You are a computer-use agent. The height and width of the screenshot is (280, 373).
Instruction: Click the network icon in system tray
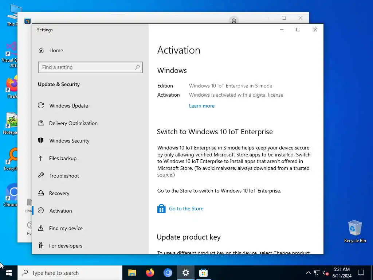[x=317, y=273]
